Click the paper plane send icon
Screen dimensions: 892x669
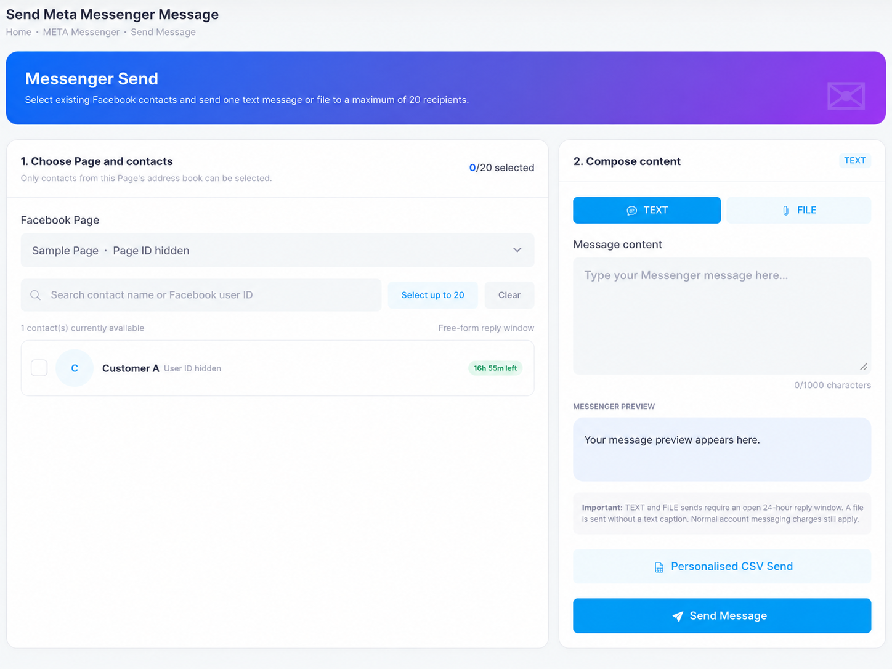click(x=678, y=616)
